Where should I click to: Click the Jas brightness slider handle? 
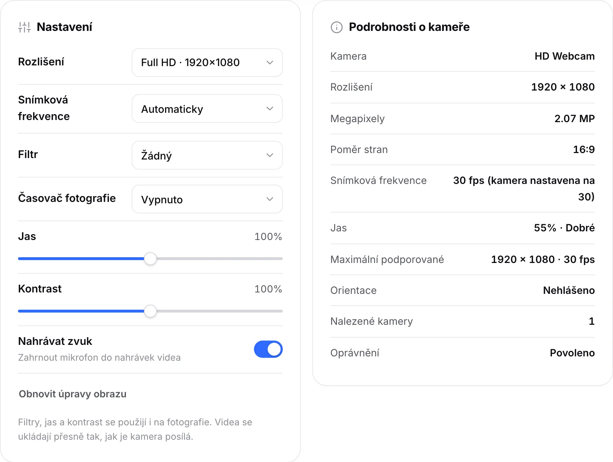(150, 259)
